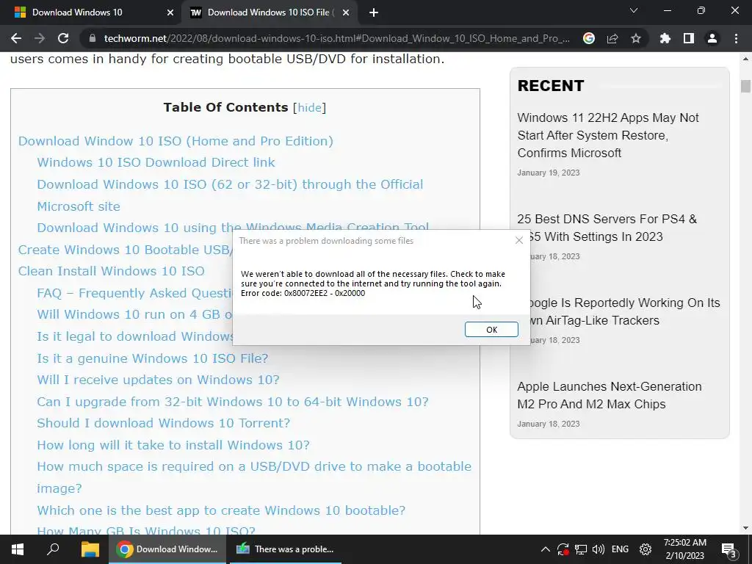The image size is (752, 564).
Task: Close the Download Windows 10 tab
Action: pyautogui.click(x=170, y=12)
